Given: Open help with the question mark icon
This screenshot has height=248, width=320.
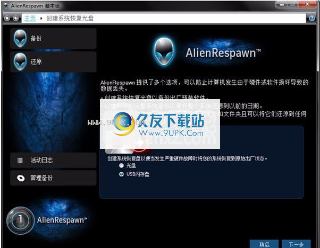Looking at the screenshot, I should click(x=312, y=19).
